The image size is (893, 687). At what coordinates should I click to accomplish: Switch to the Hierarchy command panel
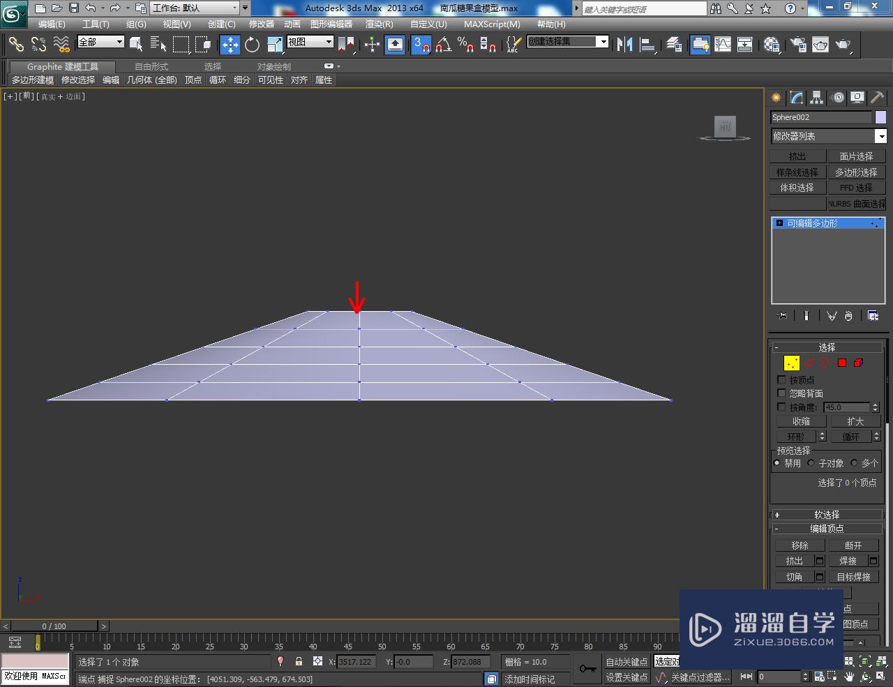[x=817, y=98]
